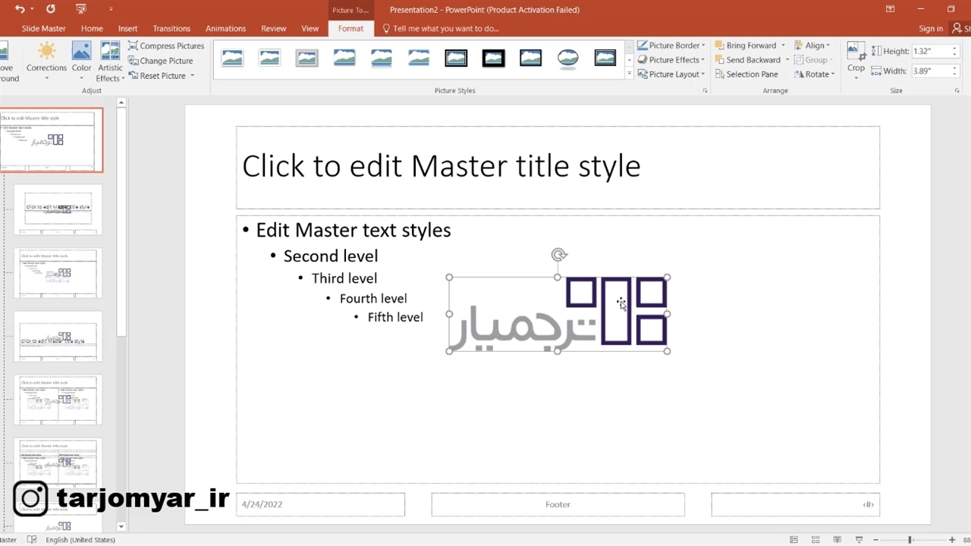Viewport: 971px width, 546px height.
Task: Apply the oval picture style
Action: (567, 58)
